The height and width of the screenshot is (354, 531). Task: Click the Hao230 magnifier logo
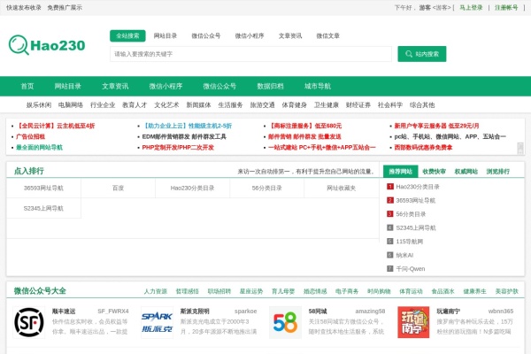tap(47, 45)
